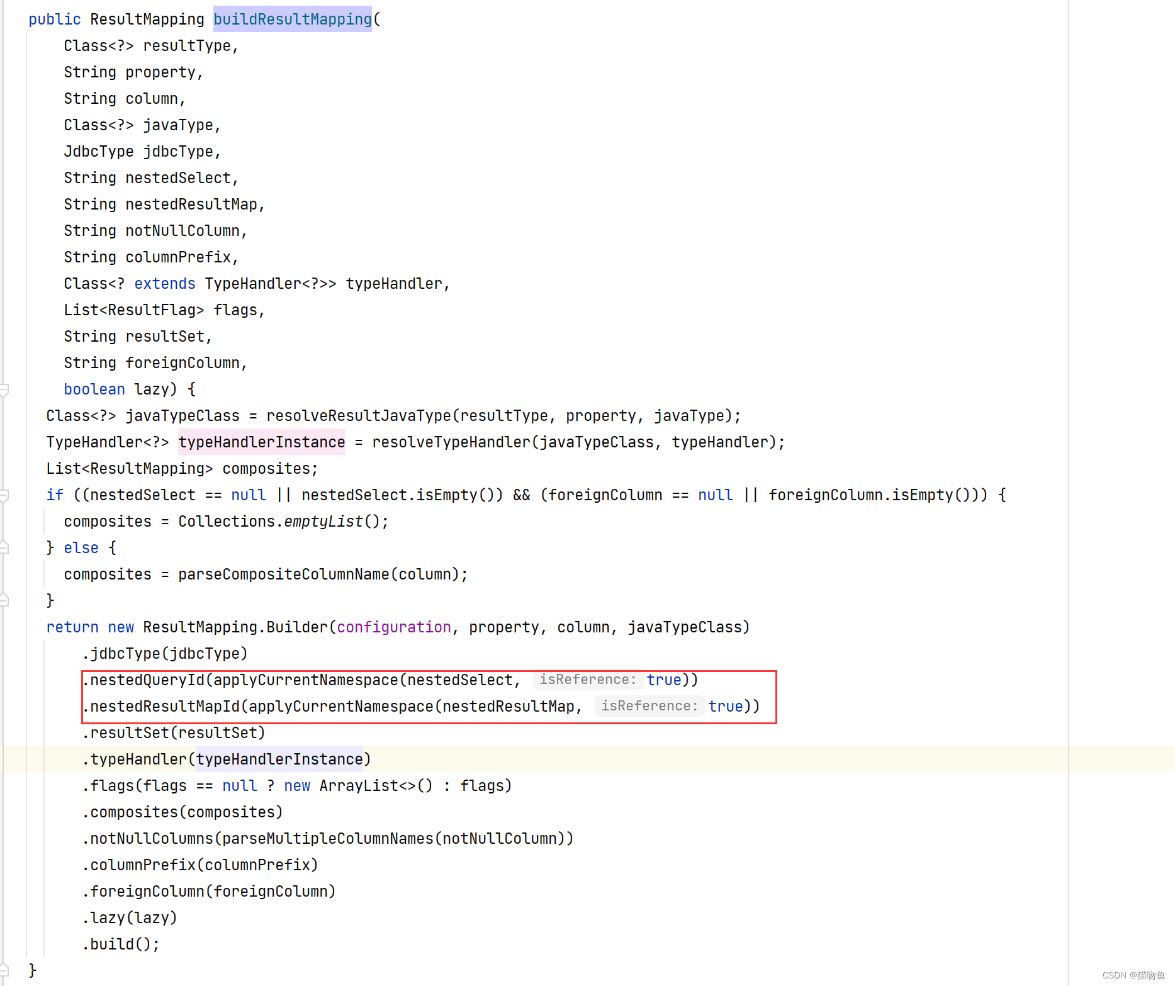1175x986 pixels.
Task: Click the pink-highlighted typeHandlerInstance declaration
Action: click(x=262, y=442)
